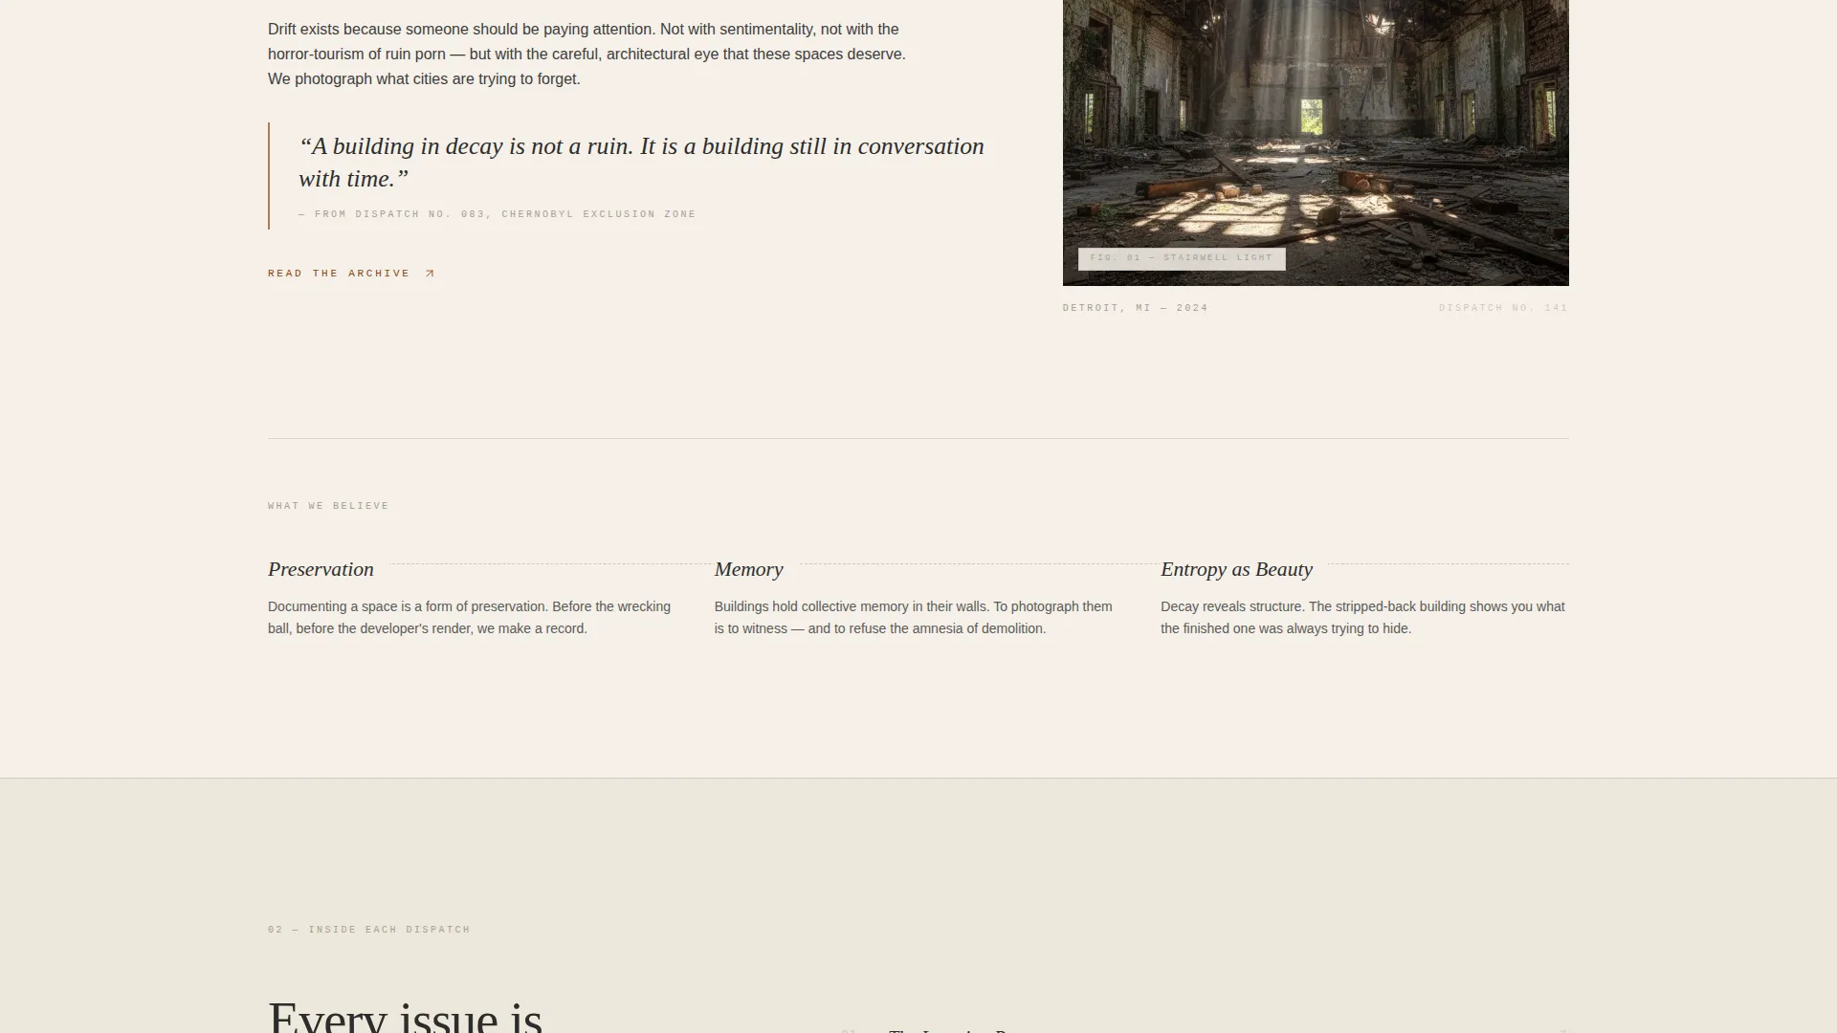
Task: Select the 'Fig. 01 — Stairwell Light' caption
Action: [1182, 258]
